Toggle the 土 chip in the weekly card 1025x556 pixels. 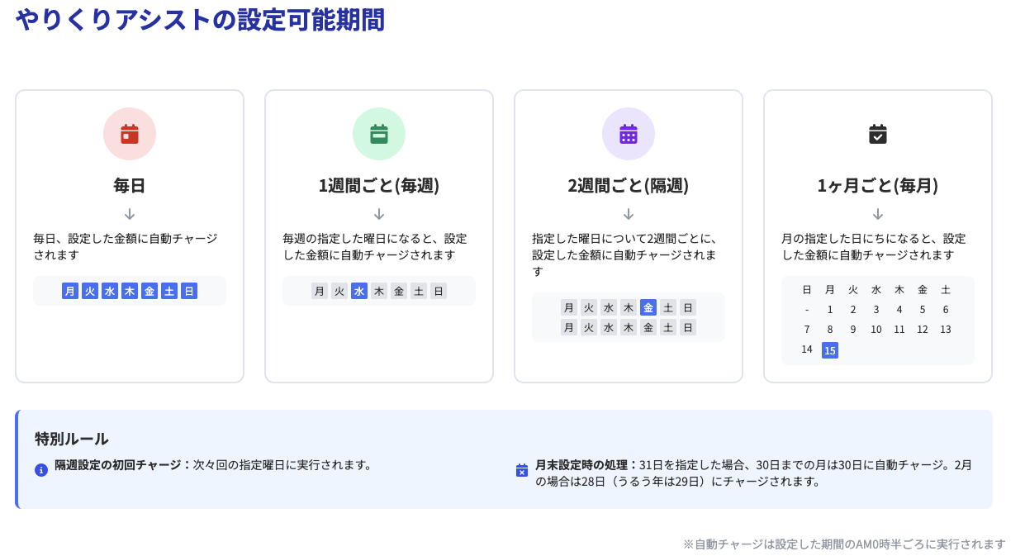[419, 291]
